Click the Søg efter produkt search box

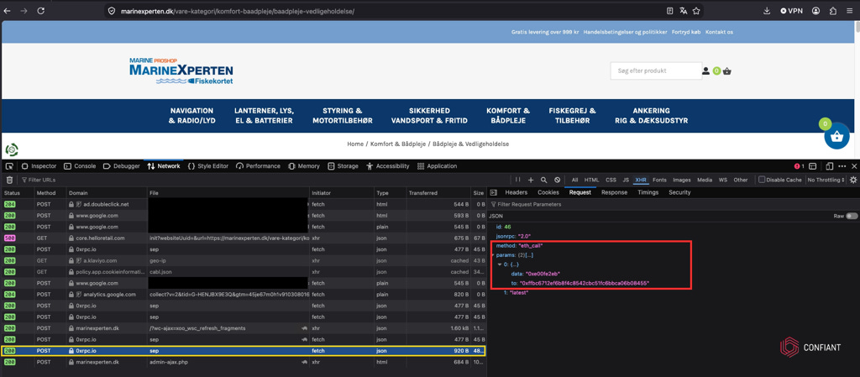point(656,71)
